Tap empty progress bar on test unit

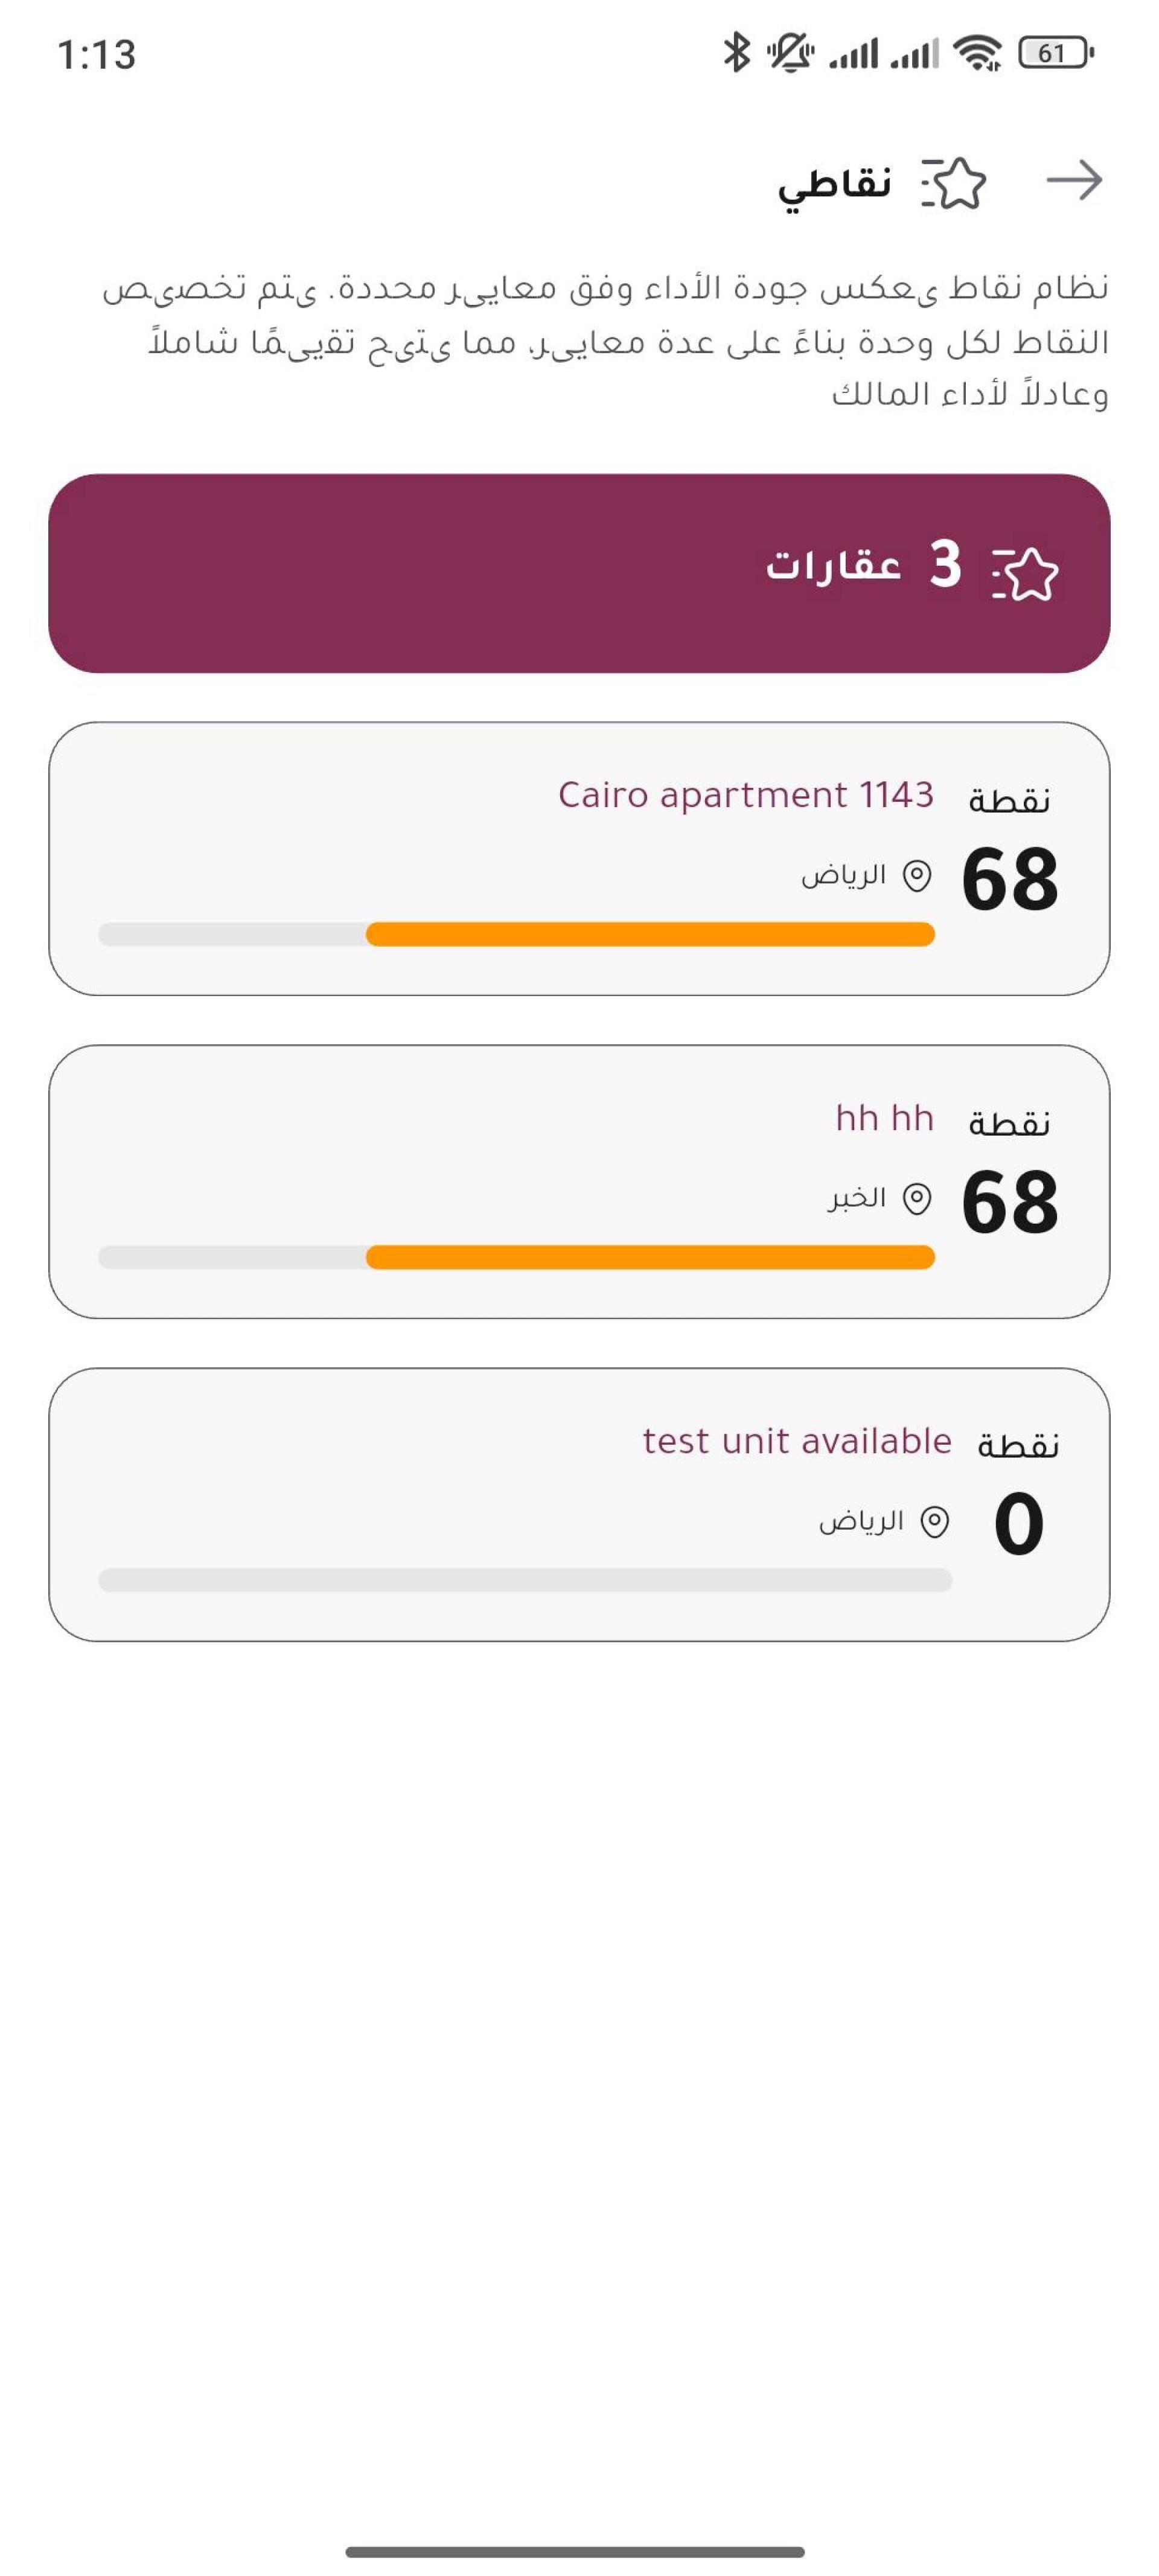tap(525, 1580)
